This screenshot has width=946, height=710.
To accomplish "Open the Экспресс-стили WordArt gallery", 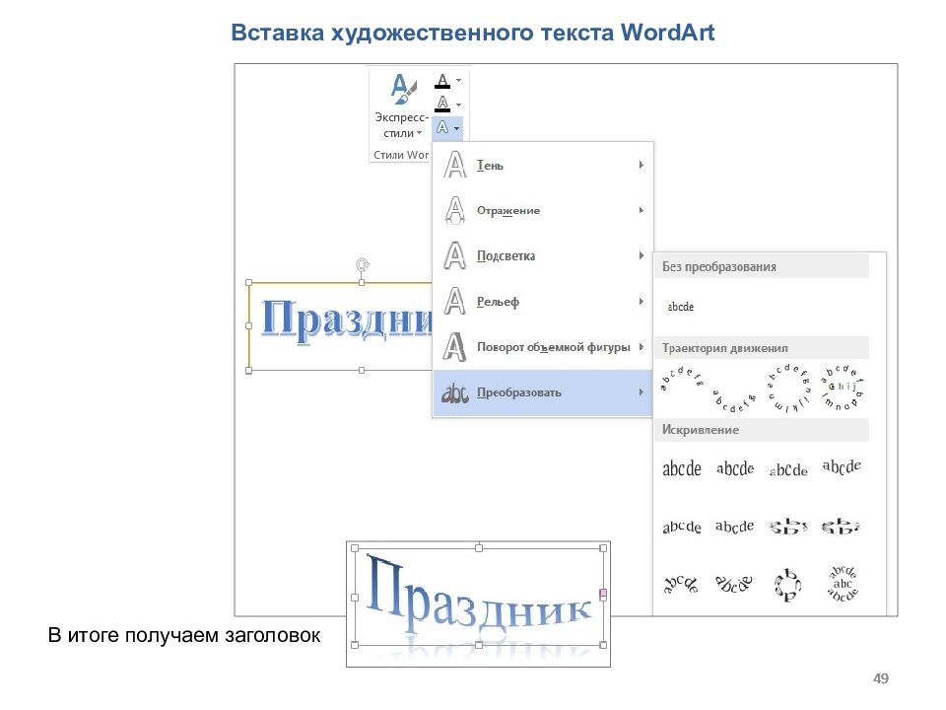I will point(402,106).
